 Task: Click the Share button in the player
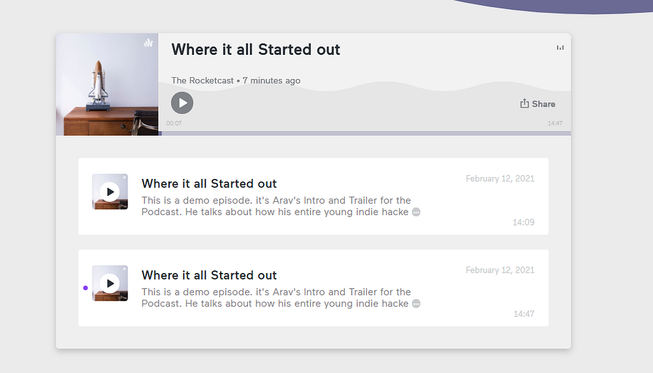tap(537, 104)
